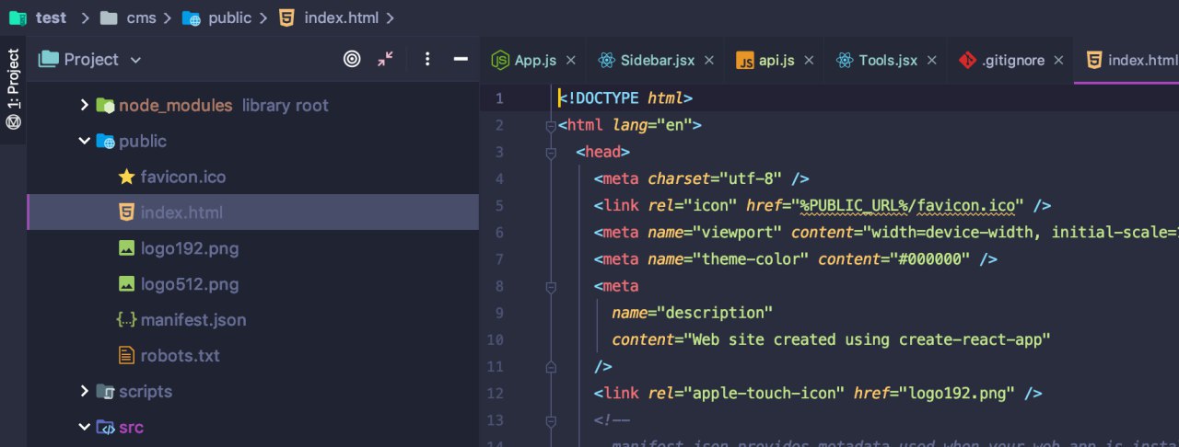This screenshot has width=1179, height=447.
Task: Open the 1: Project tool window stripe button
Action: 14,90
